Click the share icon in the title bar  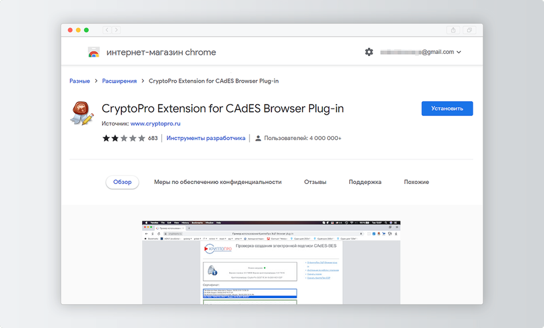click(453, 30)
